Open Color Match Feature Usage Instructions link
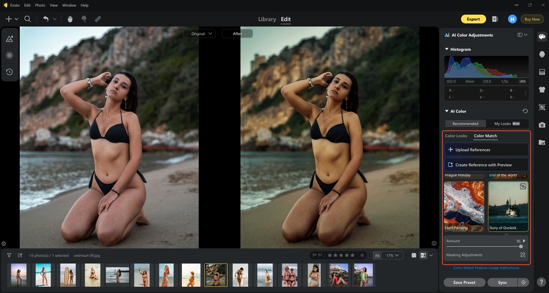Viewport: 549px width, 293px height. click(486, 268)
